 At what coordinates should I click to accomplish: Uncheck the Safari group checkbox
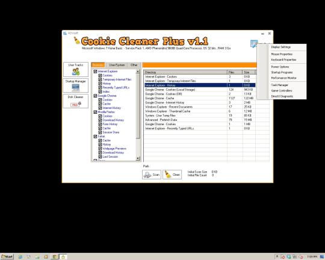pyautogui.click(x=95, y=137)
